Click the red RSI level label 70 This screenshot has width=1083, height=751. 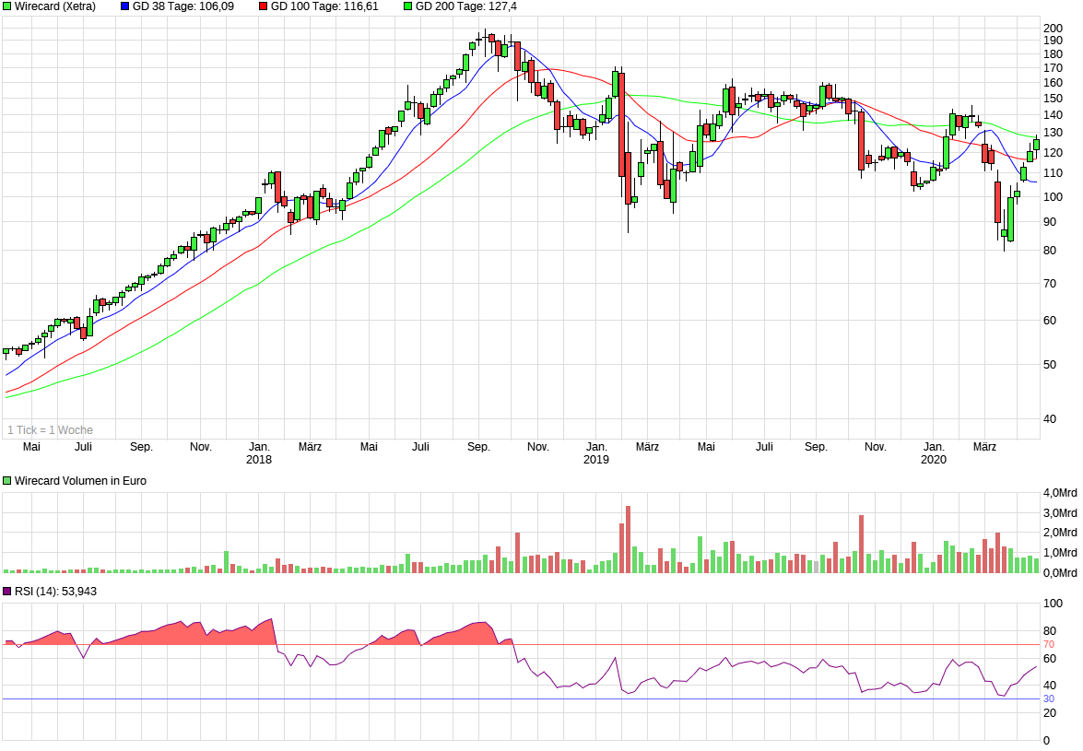[x=1049, y=645]
